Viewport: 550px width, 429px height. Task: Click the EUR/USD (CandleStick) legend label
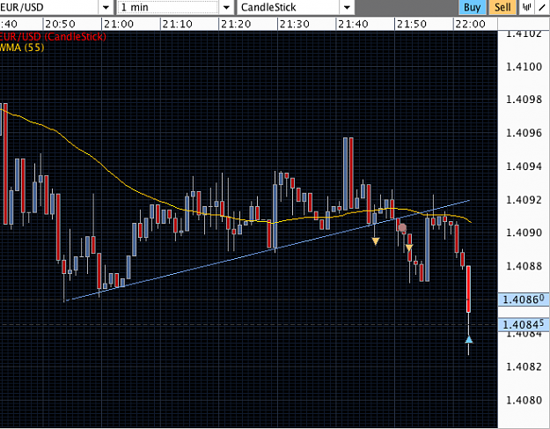click(53, 36)
